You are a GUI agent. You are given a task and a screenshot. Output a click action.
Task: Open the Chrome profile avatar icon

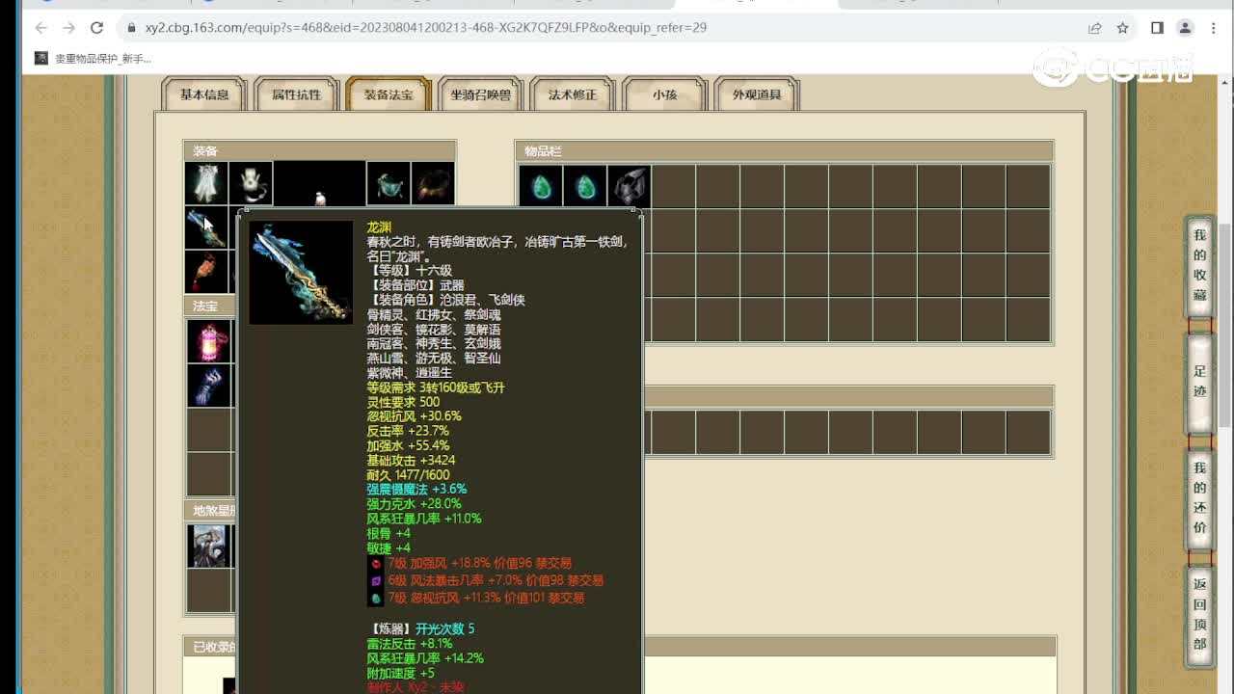pyautogui.click(x=1186, y=28)
